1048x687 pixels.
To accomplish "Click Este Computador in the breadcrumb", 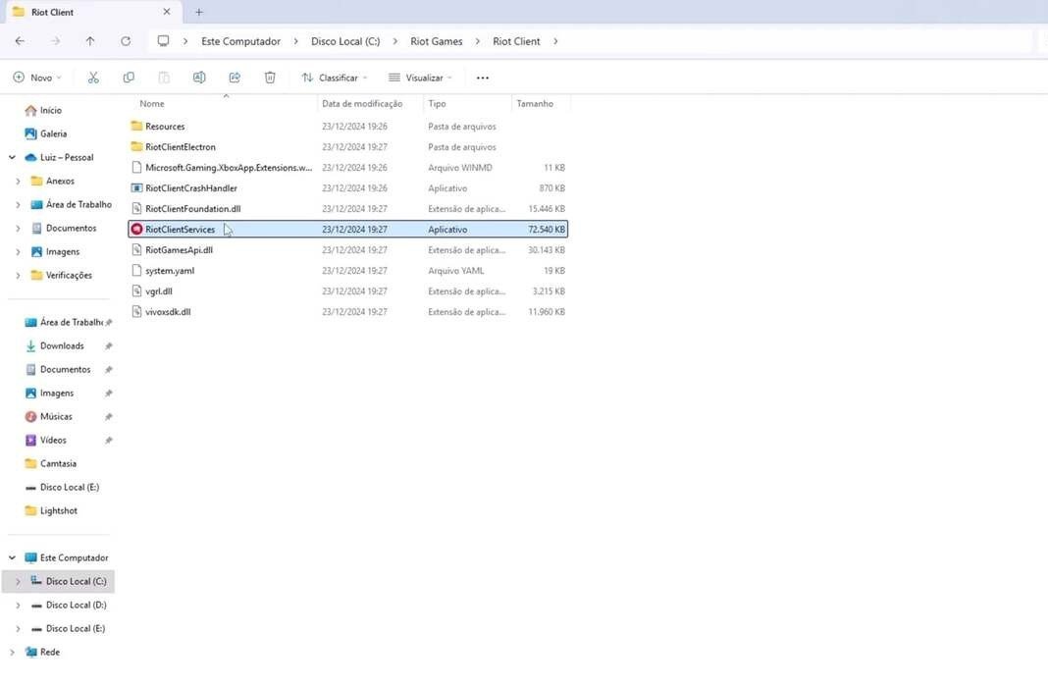I will tap(240, 41).
